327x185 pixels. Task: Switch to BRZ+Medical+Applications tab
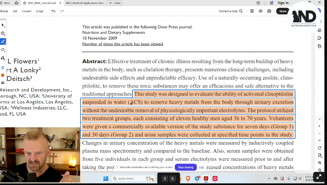(85, 3)
